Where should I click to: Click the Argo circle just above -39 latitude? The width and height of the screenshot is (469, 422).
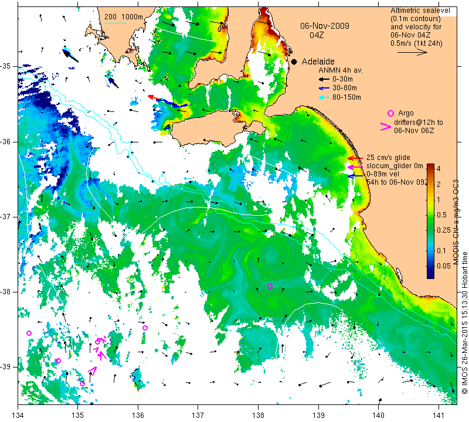(58, 360)
